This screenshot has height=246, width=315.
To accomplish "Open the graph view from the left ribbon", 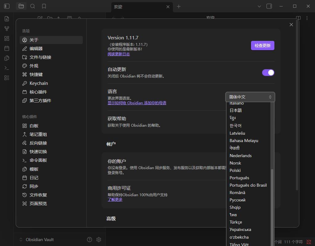I will point(6,28).
